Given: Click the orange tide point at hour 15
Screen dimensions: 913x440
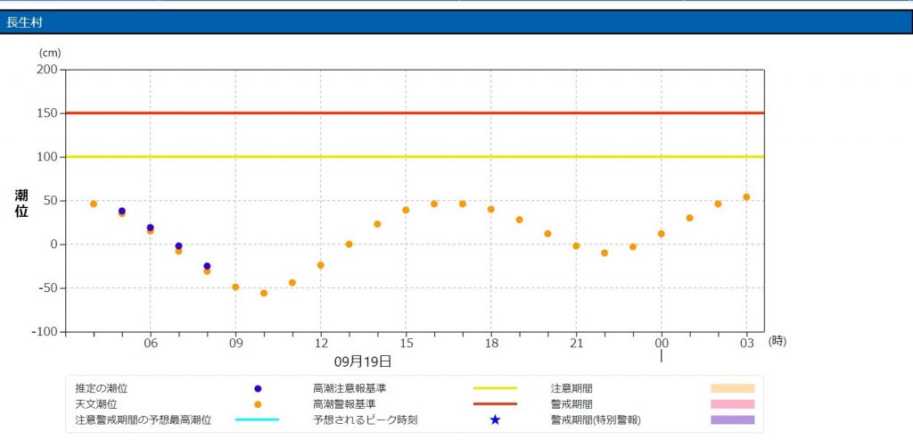Looking at the screenshot, I should point(406,210).
